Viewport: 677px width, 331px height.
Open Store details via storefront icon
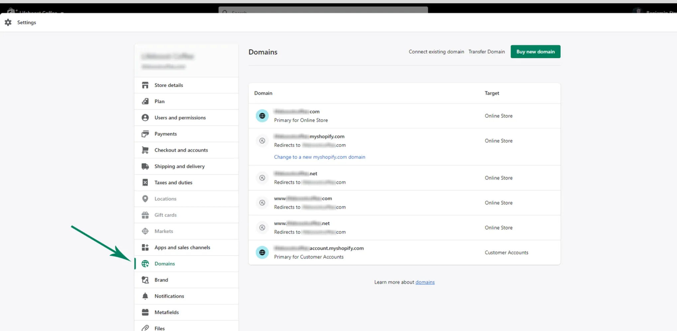pyautogui.click(x=145, y=85)
